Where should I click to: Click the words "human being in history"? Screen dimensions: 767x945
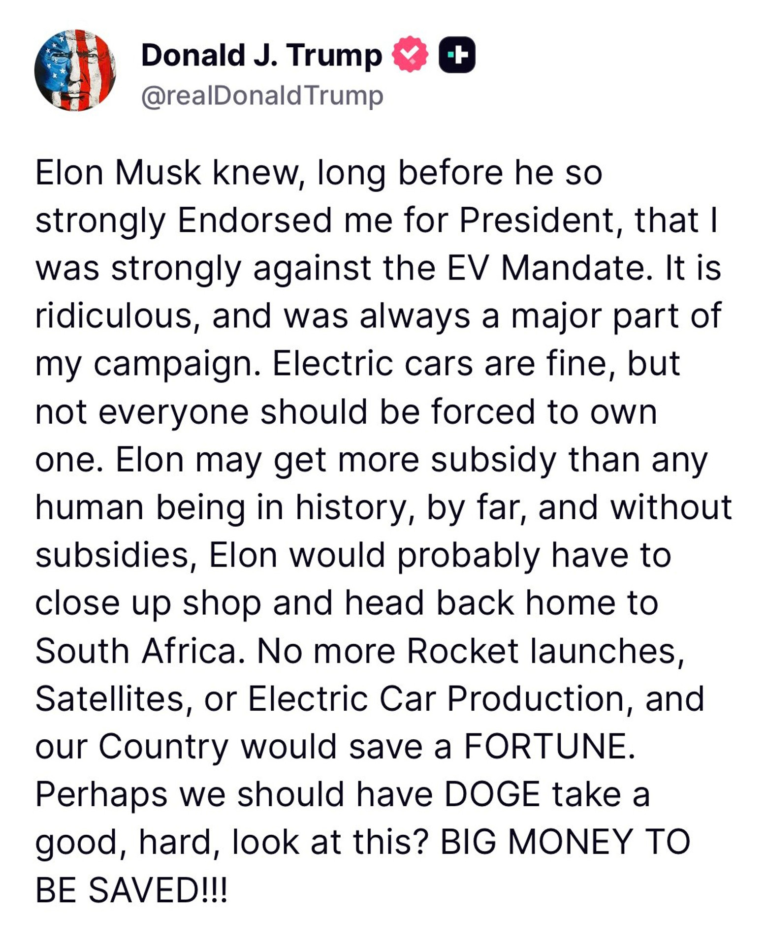221,508
